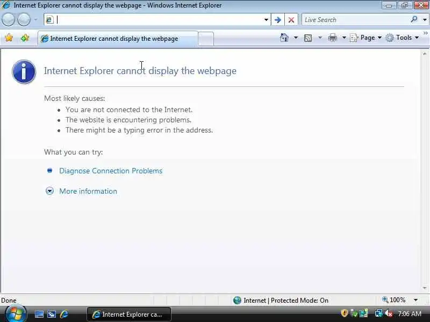Click the Switch between windows icon
Screen dimensions: 430x322
[x=52, y=314]
